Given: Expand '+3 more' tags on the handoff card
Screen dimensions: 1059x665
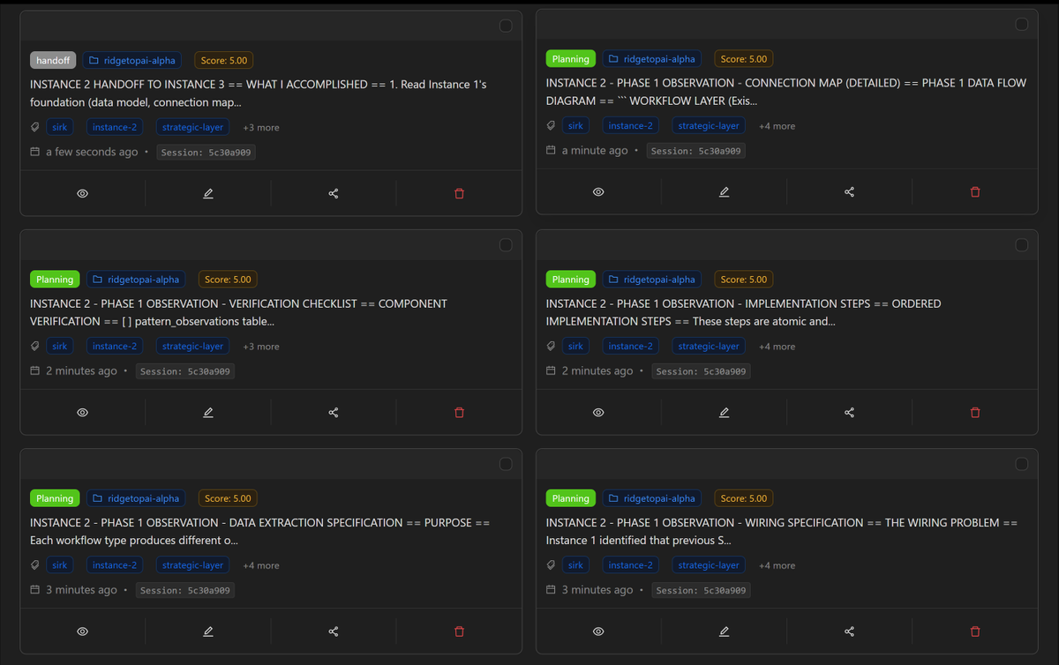Looking at the screenshot, I should 261,128.
